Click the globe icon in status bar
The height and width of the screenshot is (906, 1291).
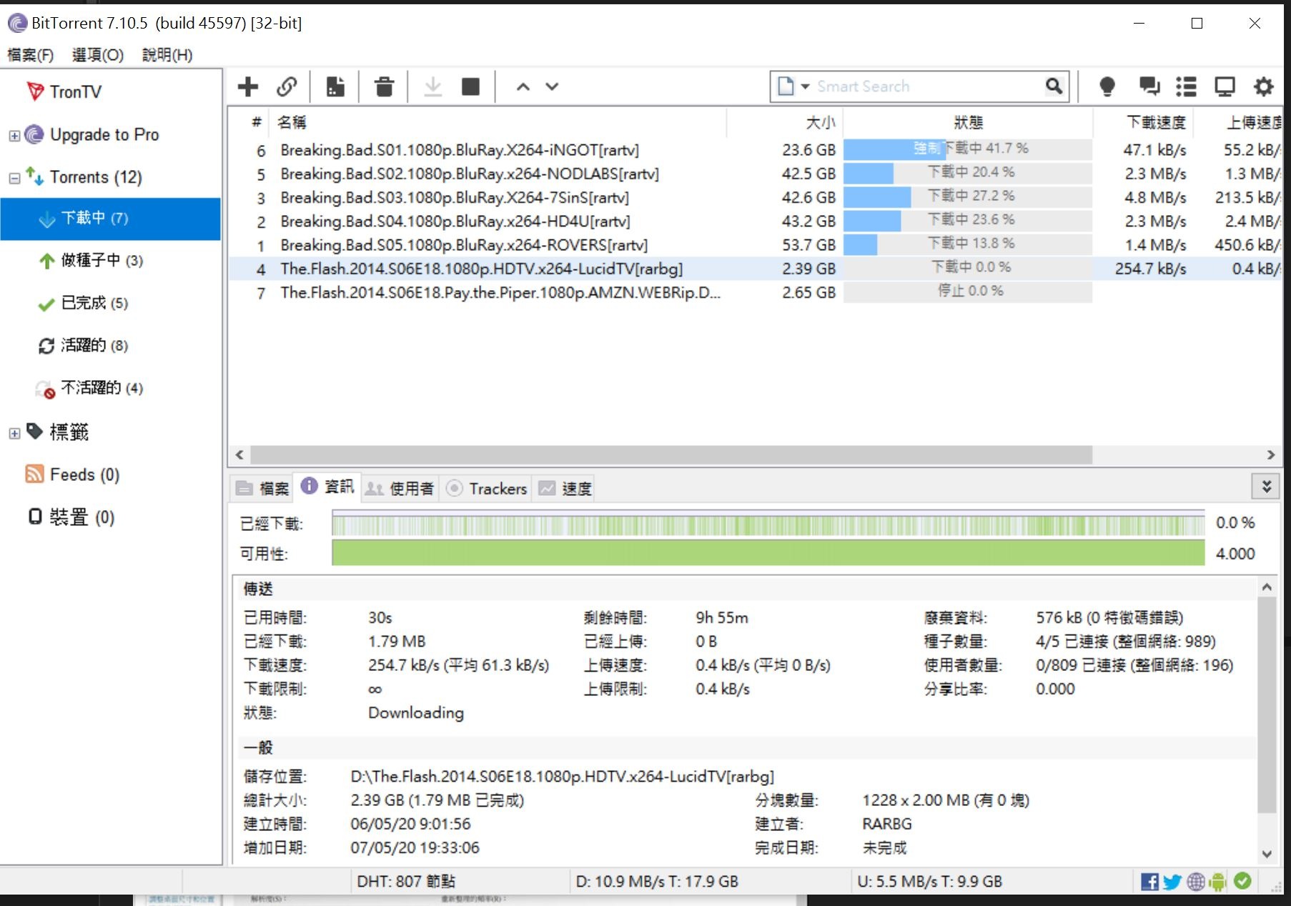pos(1196,882)
